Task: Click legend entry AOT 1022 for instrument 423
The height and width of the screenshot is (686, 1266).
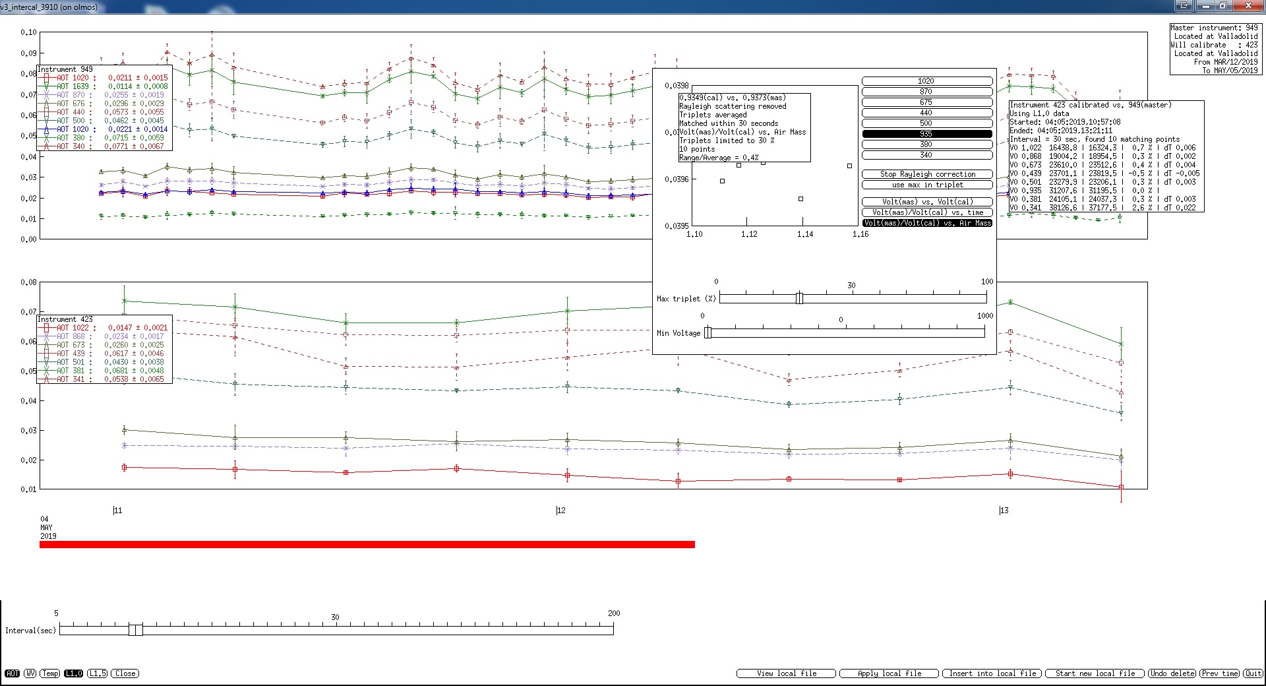Action: click(104, 328)
